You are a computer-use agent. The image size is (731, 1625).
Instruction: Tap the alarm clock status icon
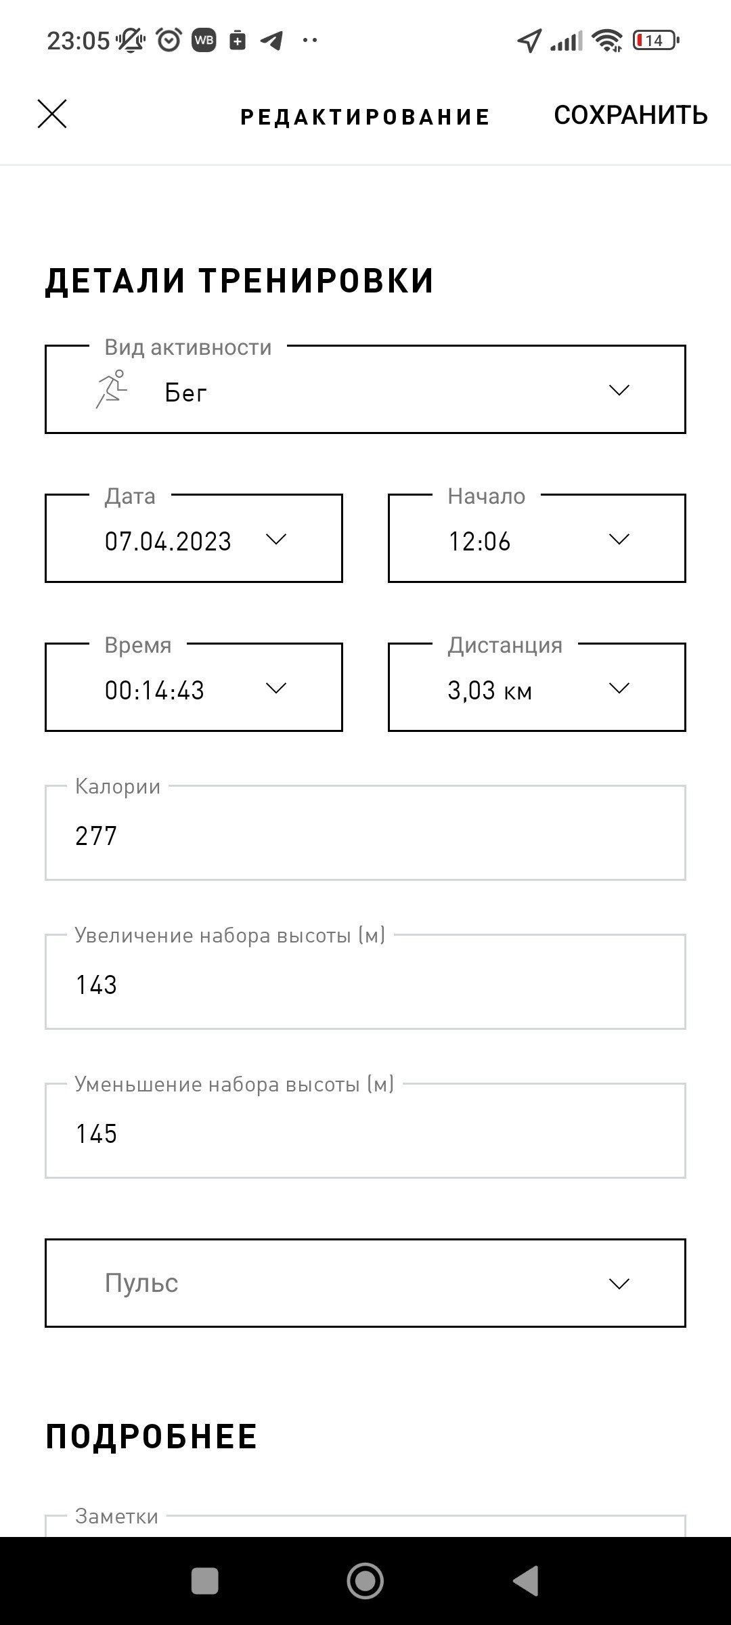click(x=169, y=41)
